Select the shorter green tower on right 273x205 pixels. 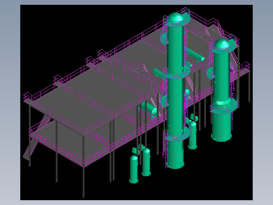pyautogui.click(x=221, y=91)
